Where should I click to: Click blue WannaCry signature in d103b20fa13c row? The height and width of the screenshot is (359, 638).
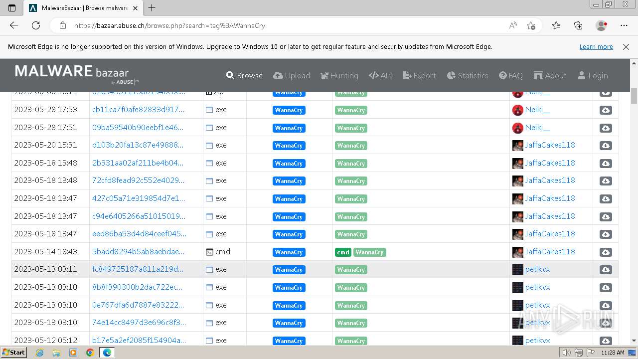[289, 146]
